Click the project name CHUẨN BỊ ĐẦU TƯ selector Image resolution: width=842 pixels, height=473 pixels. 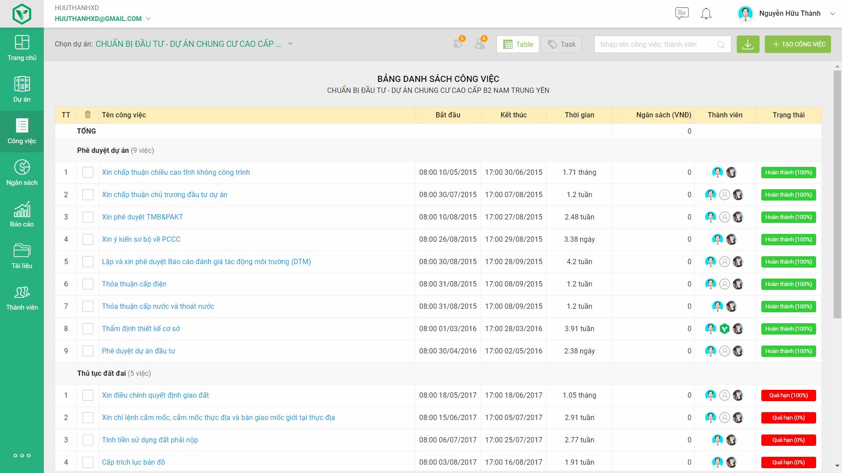pyautogui.click(x=189, y=44)
